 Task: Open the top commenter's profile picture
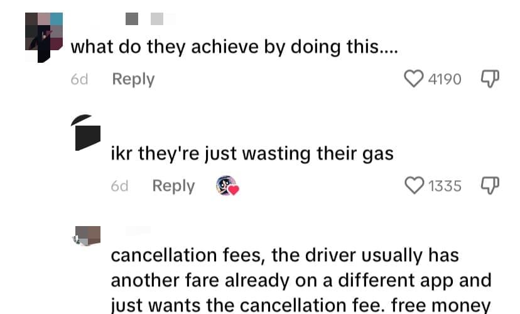(x=44, y=38)
